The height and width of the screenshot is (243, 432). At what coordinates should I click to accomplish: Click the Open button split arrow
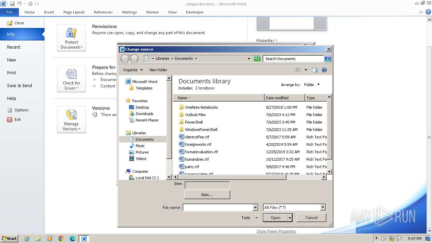(x=290, y=218)
